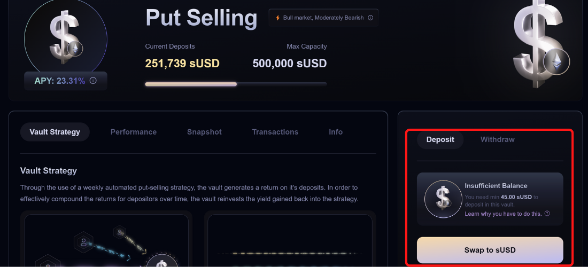Open the Learn why you have to do this link
Image resolution: width=588 pixels, height=267 pixels.
[x=503, y=214]
